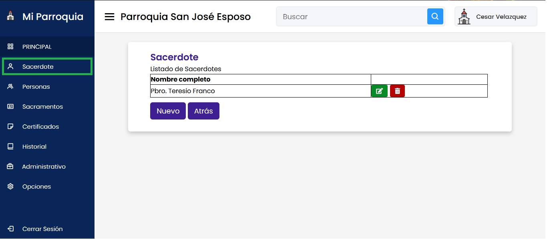The width and height of the screenshot is (547, 239).
Task: Click the church logo beside Mi Parroquia
Action: (10, 16)
